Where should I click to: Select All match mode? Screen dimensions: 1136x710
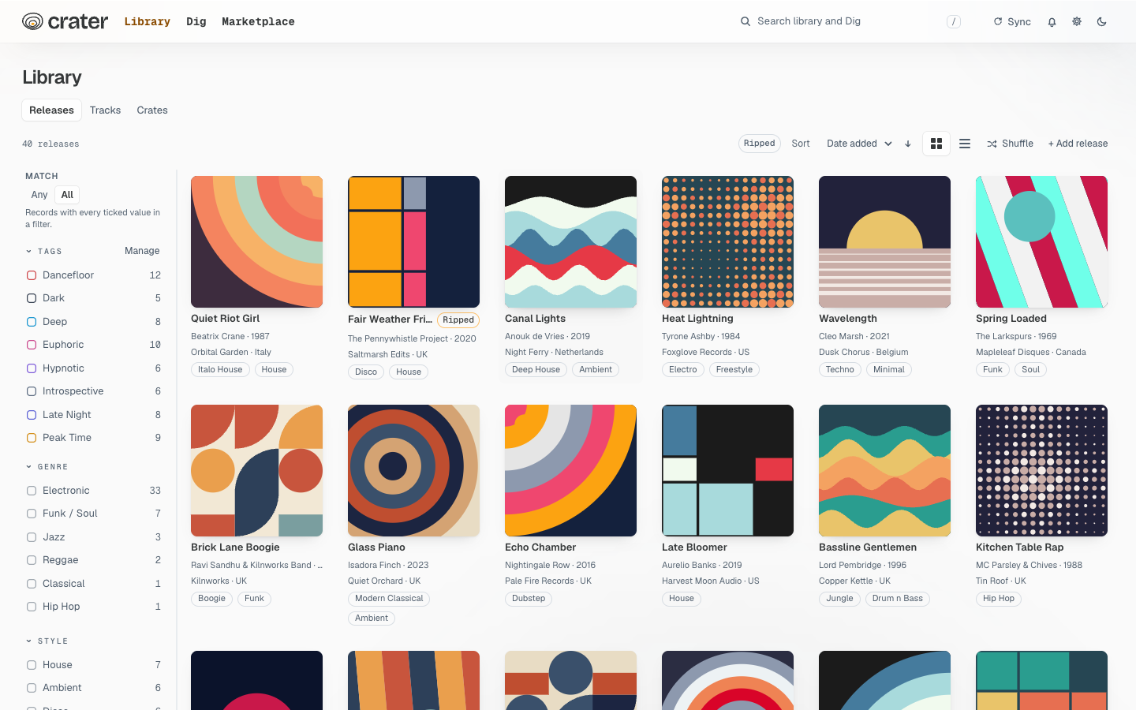[67, 195]
